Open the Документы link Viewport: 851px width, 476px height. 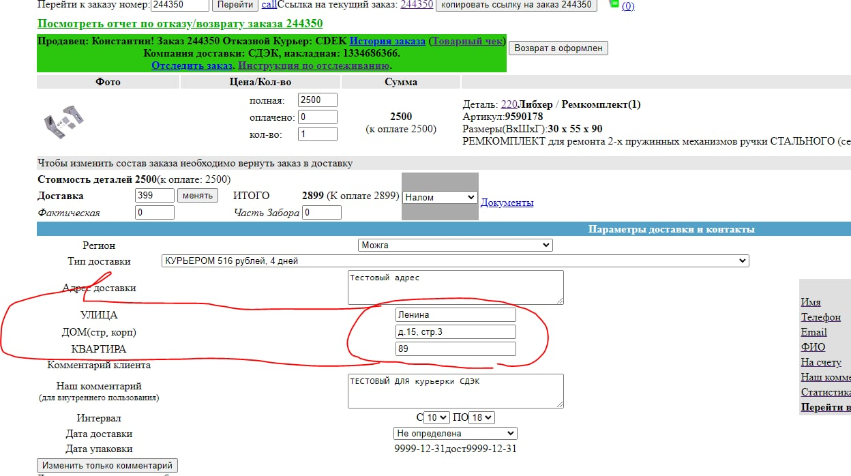pyautogui.click(x=507, y=203)
